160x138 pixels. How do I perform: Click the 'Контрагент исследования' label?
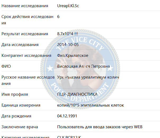click(26, 56)
